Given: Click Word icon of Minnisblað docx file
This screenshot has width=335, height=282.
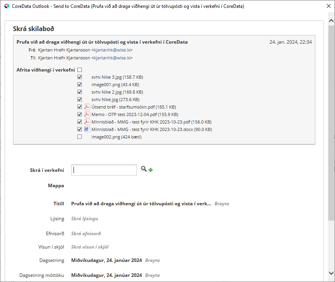Looking at the screenshot, I should point(87,129).
